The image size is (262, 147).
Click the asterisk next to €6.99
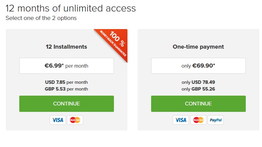tap(63, 64)
